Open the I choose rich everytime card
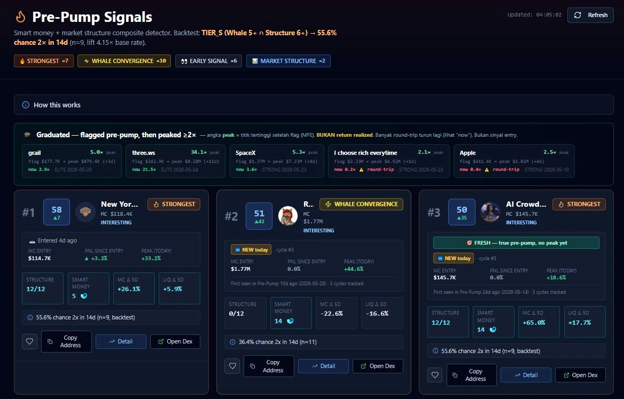The height and width of the screenshot is (399, 624). tap(389, 161)
